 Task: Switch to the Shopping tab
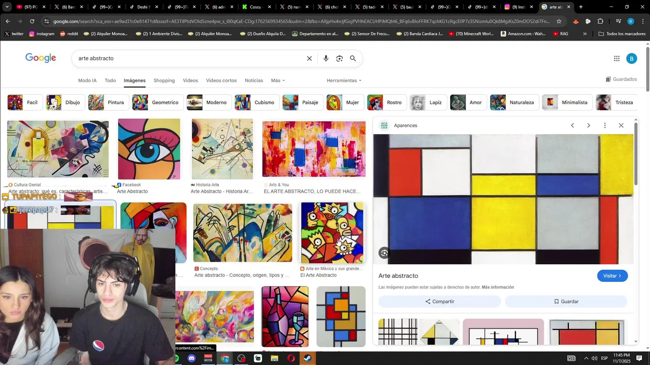[164, 81]
